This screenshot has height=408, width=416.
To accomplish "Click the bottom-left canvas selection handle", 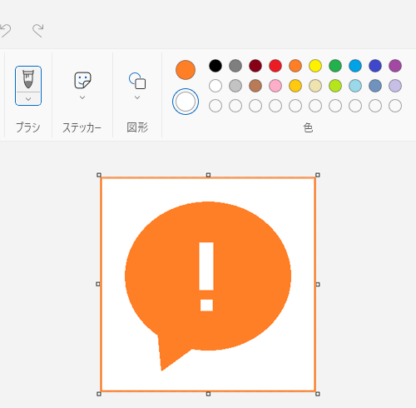I will click(x=99, y=394).
